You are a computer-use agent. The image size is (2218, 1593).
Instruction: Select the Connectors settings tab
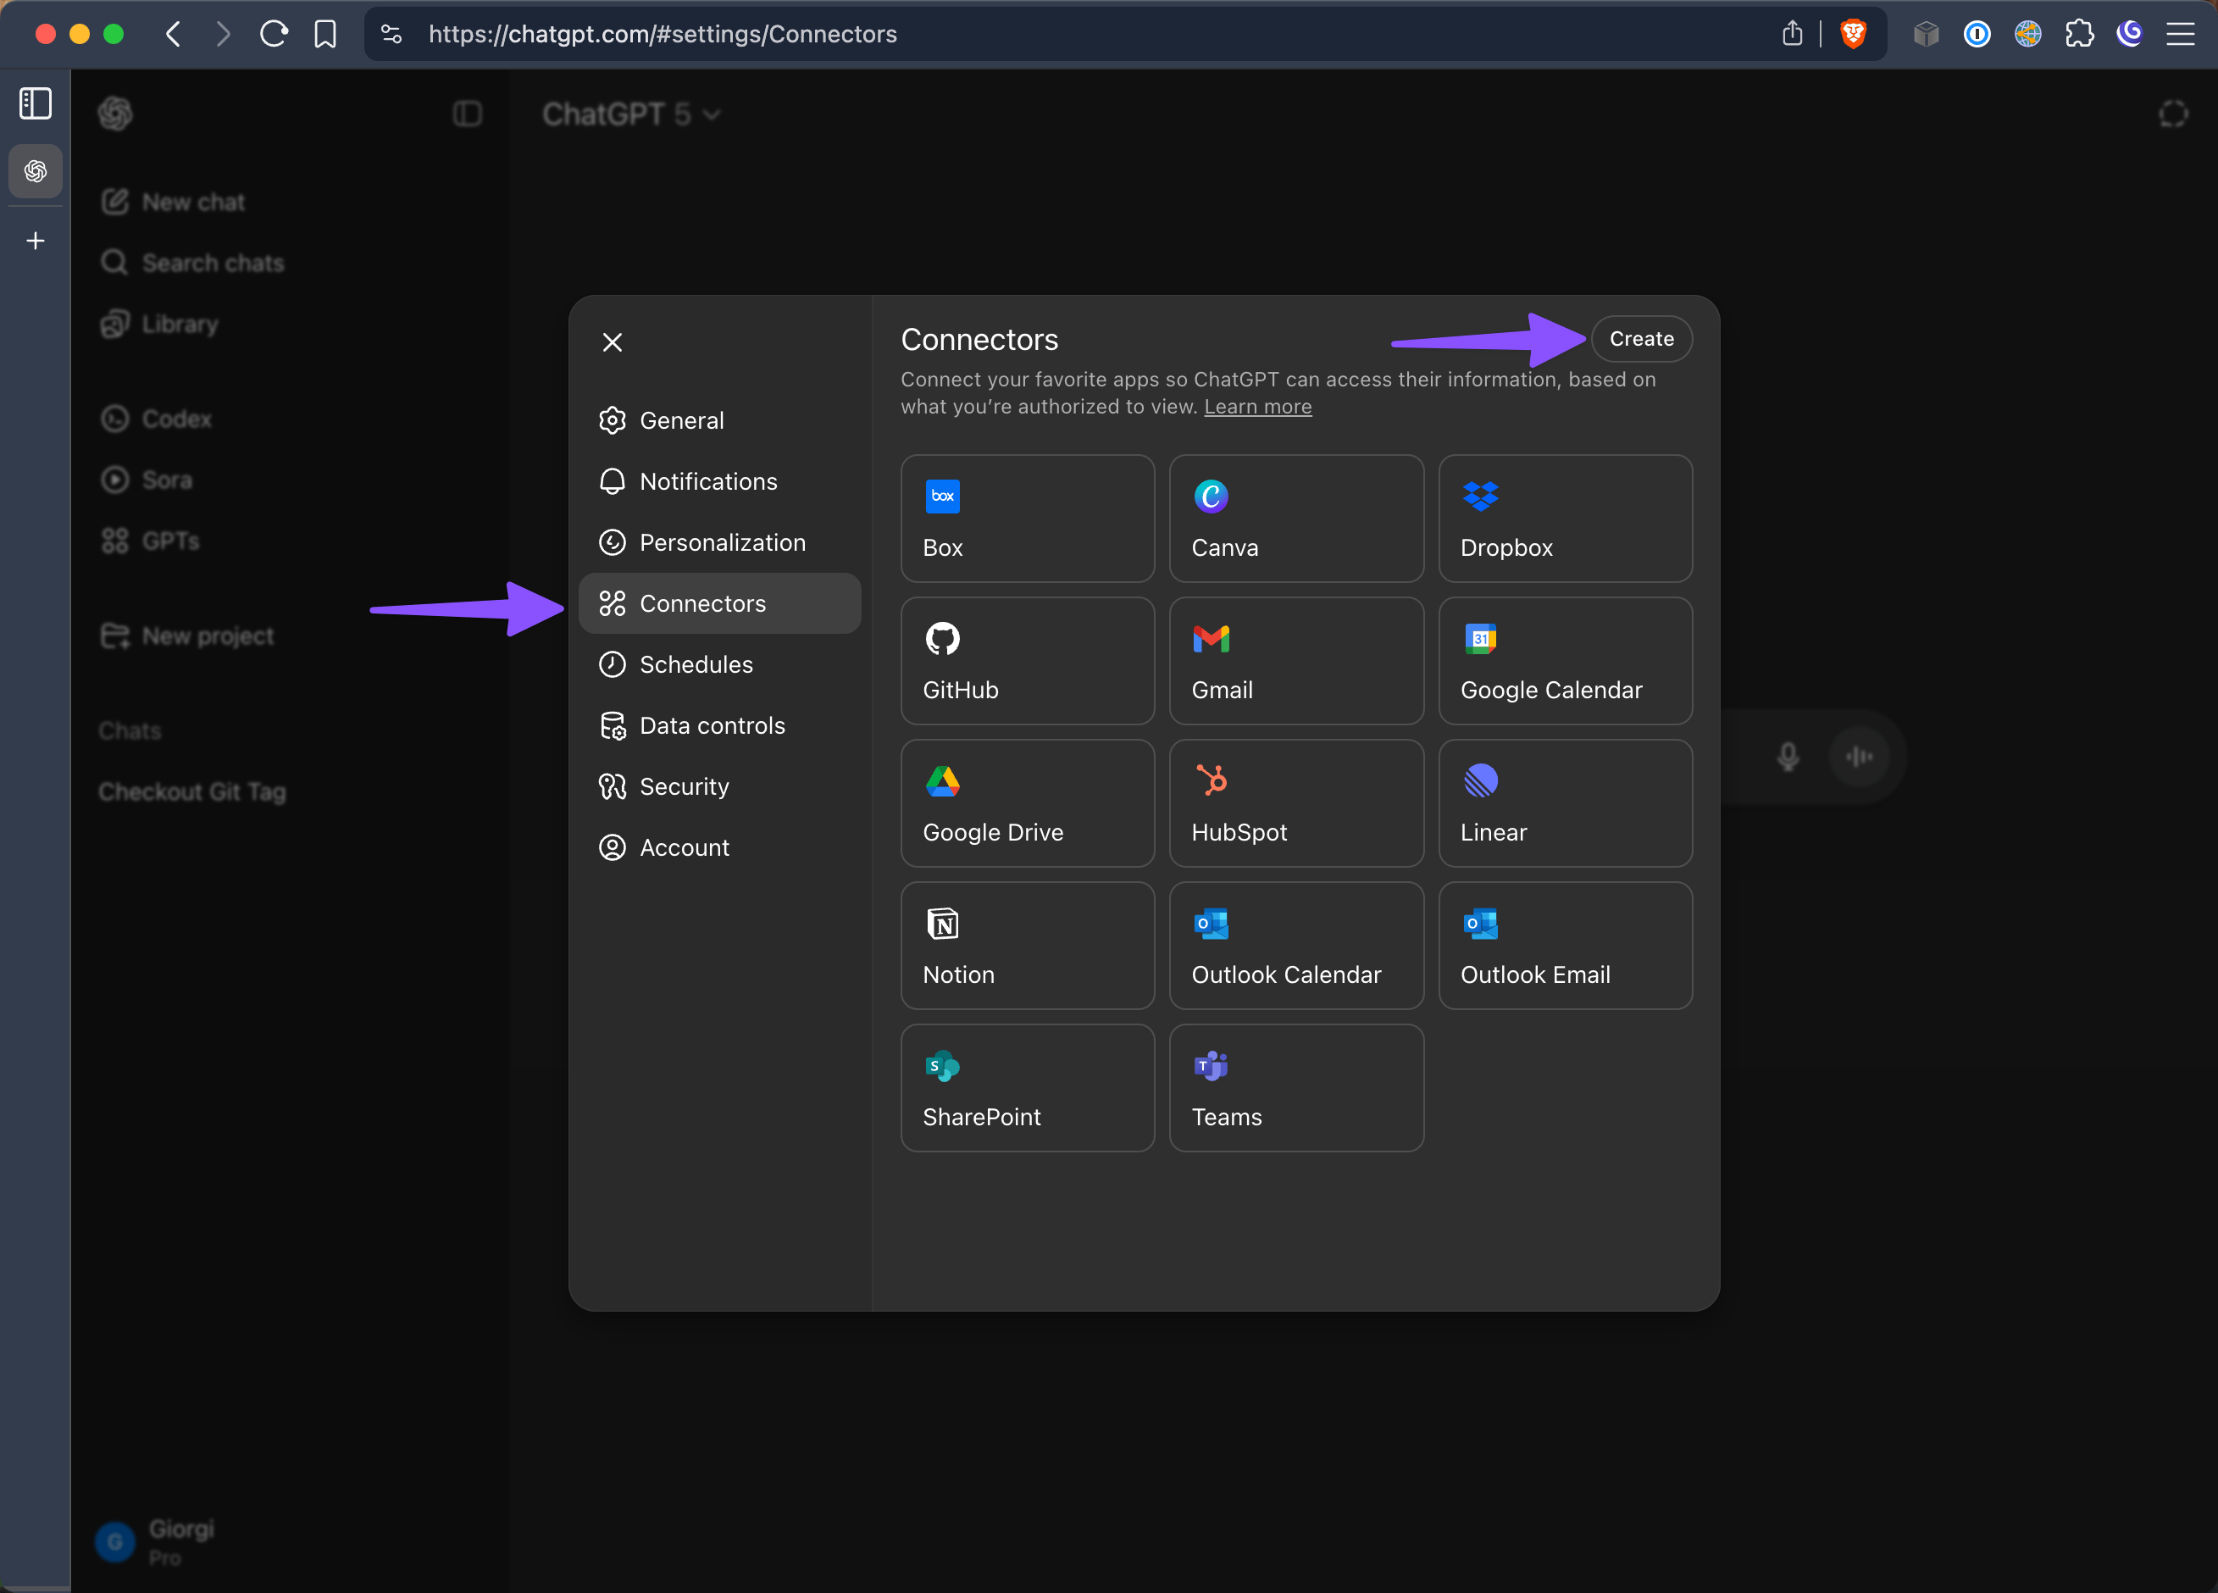[720, 603]
